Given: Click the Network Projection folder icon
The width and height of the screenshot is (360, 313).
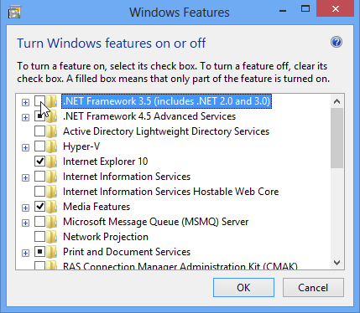Looking at the screenshot, I should [x=52, y=237].
